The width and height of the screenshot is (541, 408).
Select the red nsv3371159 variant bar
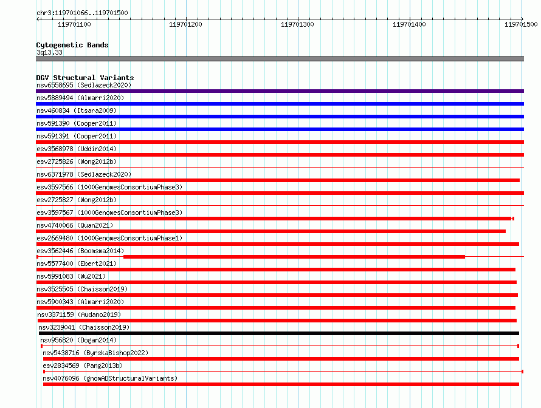tap(277, 321)
